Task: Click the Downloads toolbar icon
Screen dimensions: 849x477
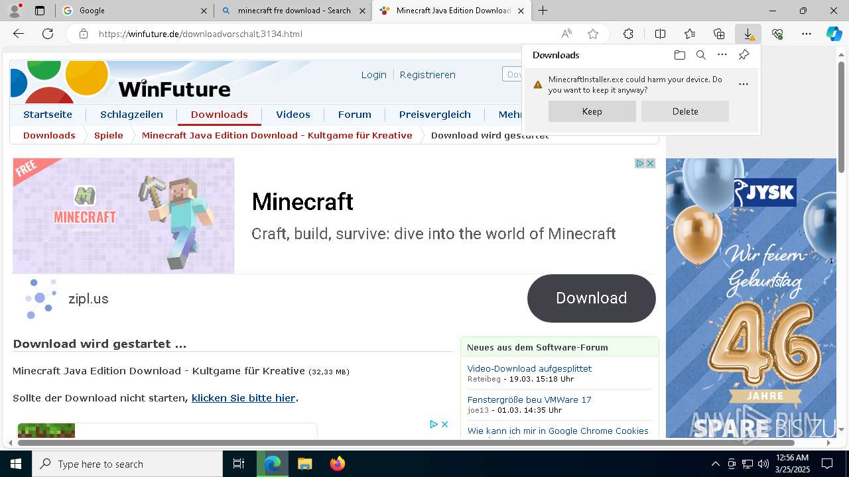Action: click(x=748, y=34)
